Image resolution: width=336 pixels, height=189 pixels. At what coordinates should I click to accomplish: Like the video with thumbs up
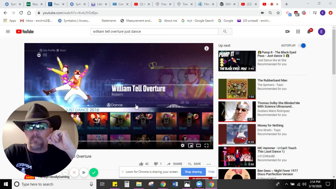(141, 164)
